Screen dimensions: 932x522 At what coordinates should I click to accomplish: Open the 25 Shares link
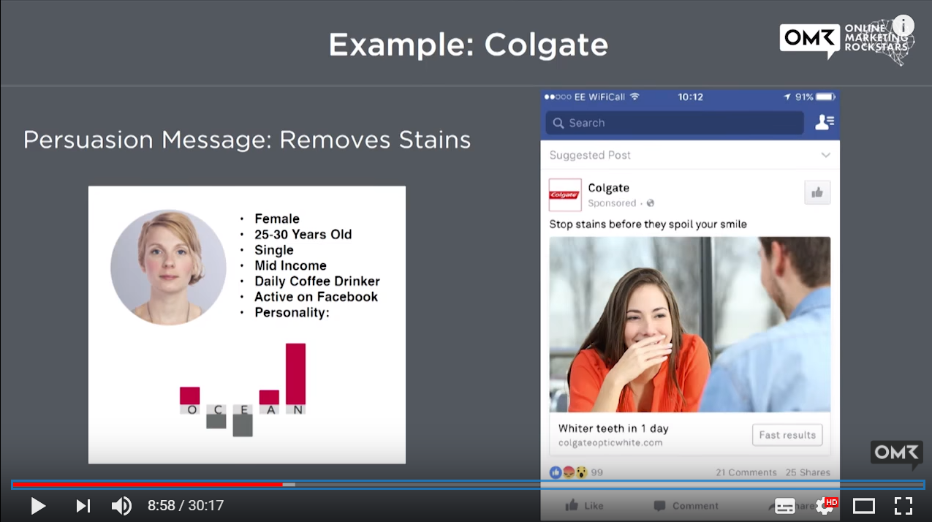click(x=808, y=472)
